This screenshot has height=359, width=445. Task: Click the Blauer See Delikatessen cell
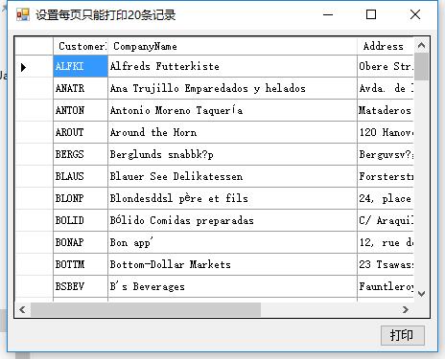[232, 176]
